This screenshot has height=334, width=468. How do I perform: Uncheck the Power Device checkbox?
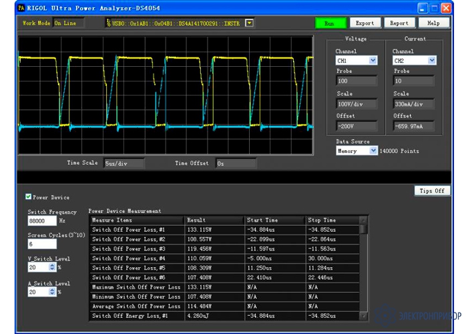(28, 197)
